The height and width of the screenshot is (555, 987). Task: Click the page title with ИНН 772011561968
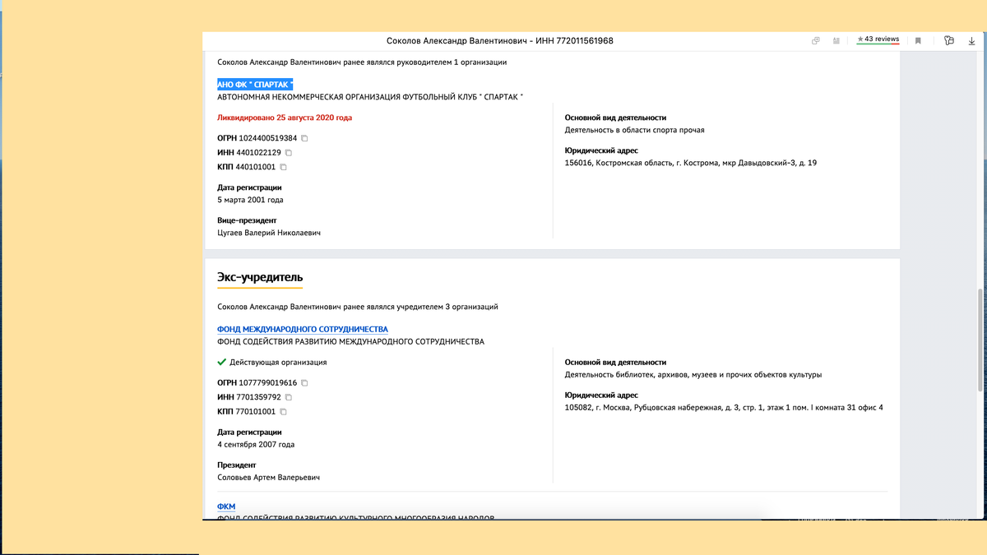(x=500, y=41)
